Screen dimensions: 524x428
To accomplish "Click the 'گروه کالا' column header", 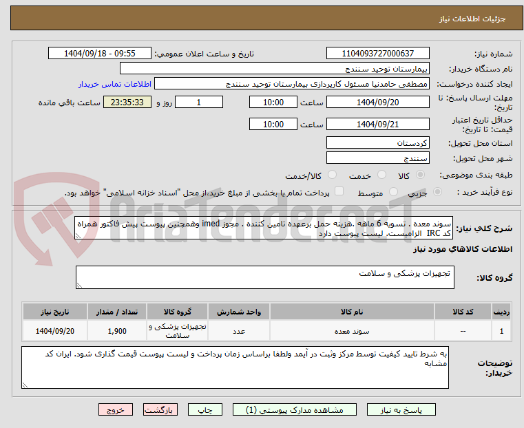I will [x=177, y=312].
